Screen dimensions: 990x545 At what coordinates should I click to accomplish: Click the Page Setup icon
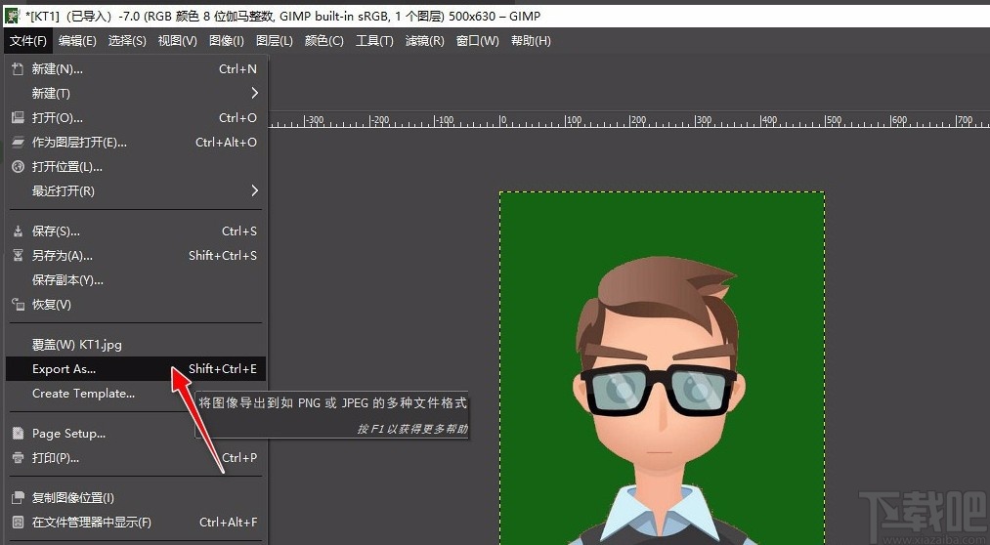(x=18, y=434)
